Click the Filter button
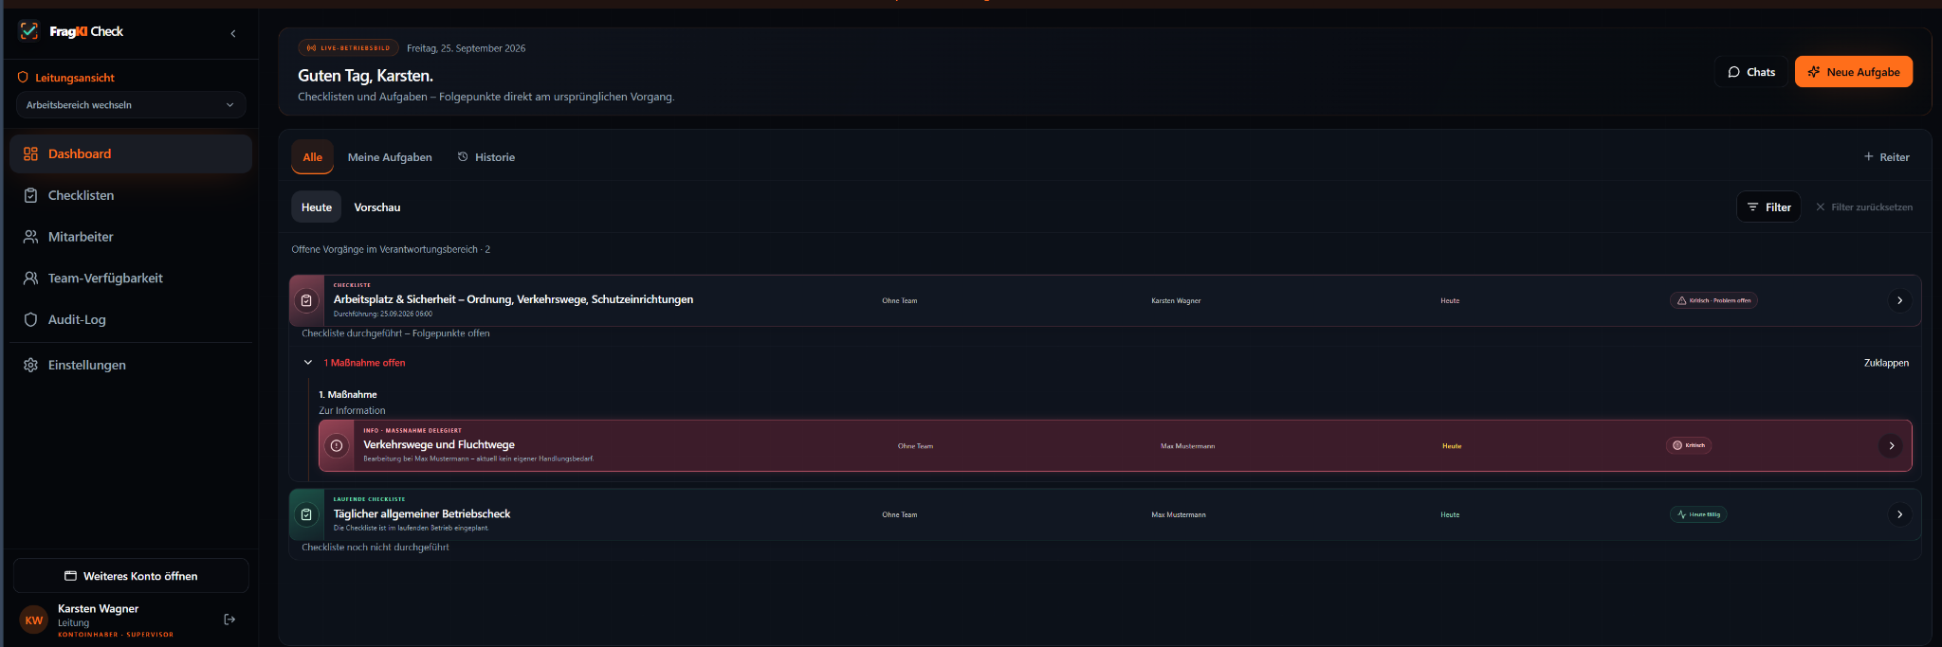The height and width of the screenshot is (647, 1942). click(x=1768, y=207)
